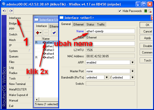154x110 pixels.
Task: Click the Comment button
Action: point(147,52)
